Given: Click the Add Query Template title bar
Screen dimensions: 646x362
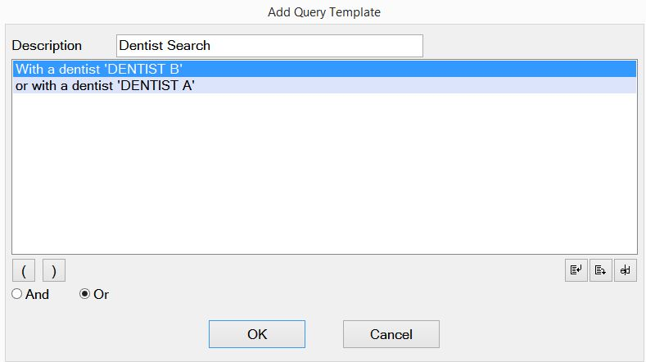Looking at the screenshot, I should click(324, 12).
